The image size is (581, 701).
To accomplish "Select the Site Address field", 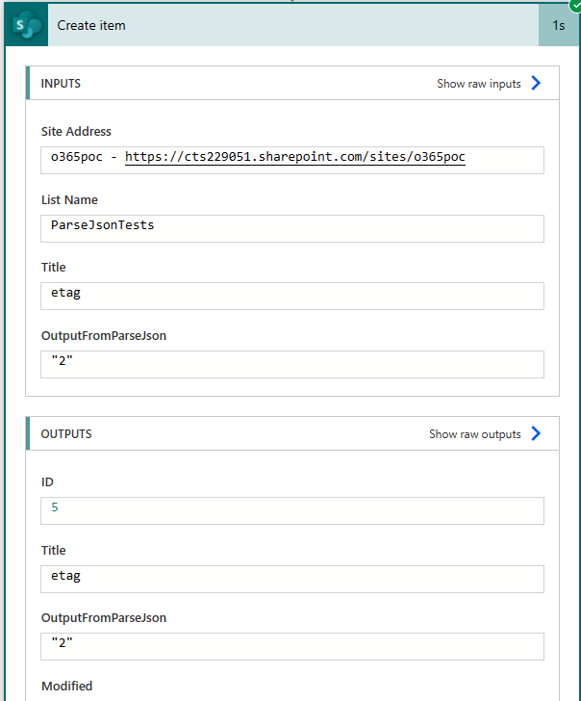I will [x=292, y=160].
